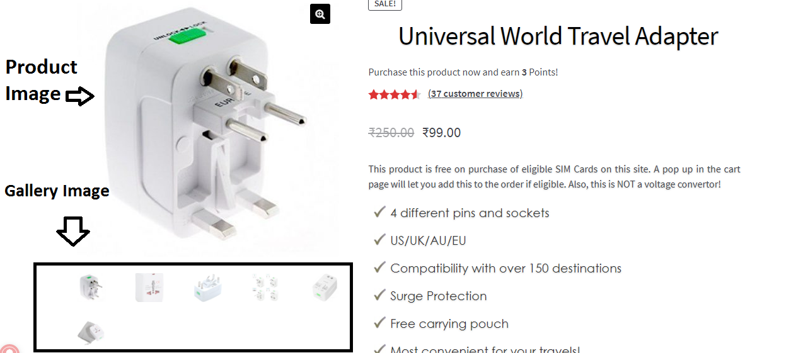Click the arrow next to Product Image label

coord(80,96)
